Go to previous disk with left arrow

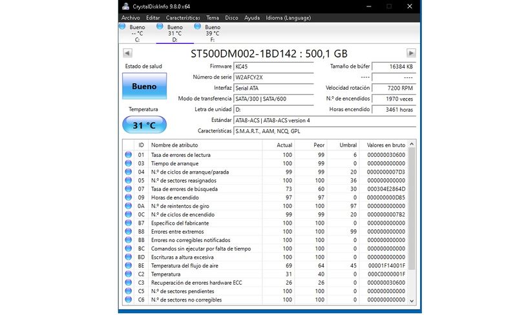coord(127,53)
